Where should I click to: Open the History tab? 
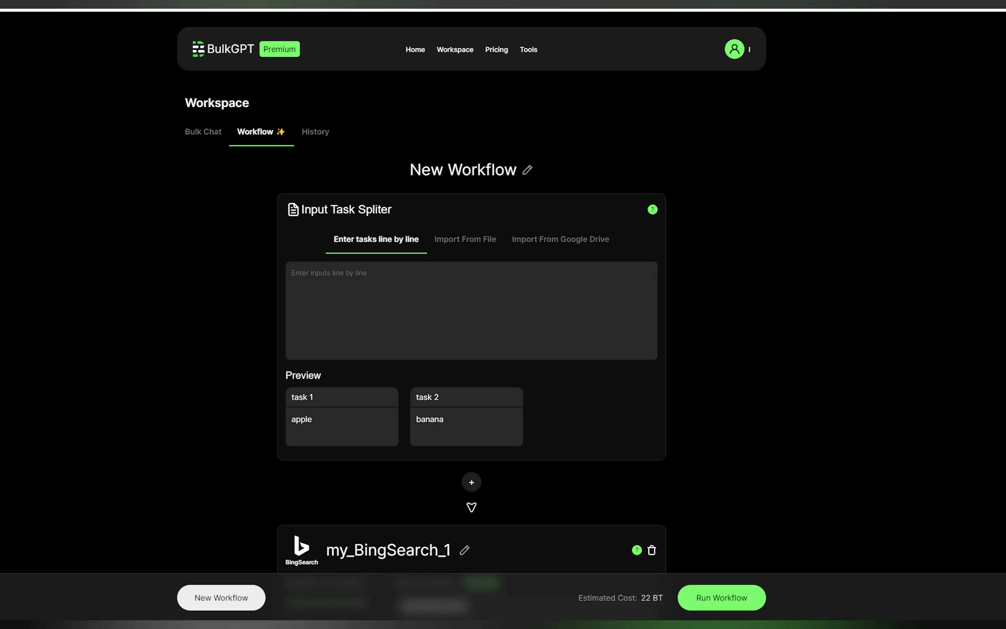coord(315,132)
